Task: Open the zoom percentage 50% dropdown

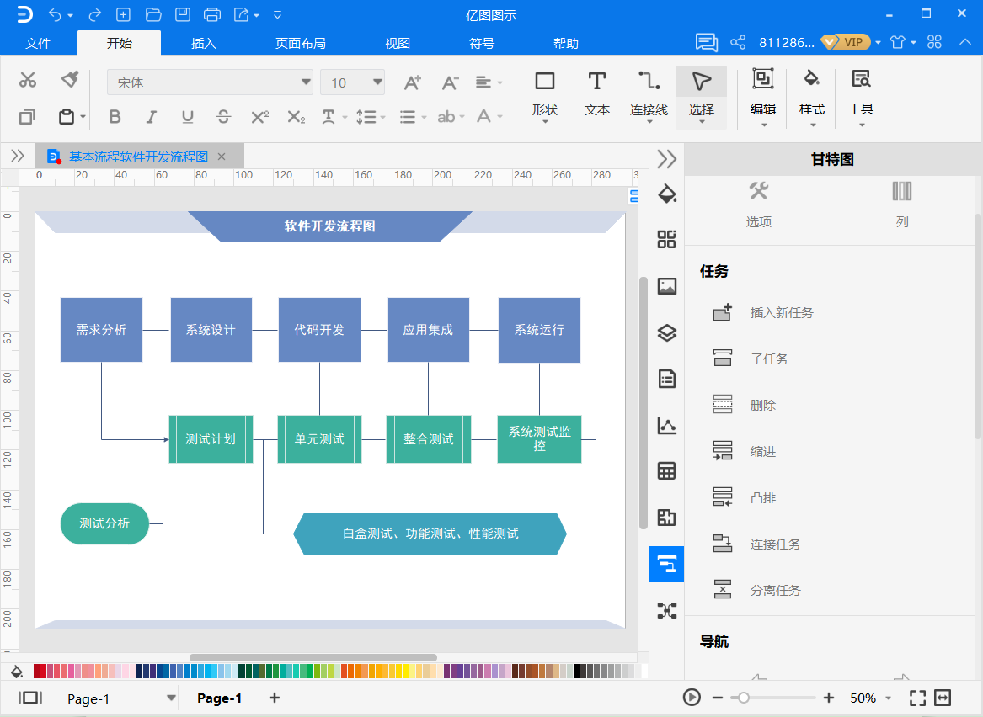Action: click(888, 698)
